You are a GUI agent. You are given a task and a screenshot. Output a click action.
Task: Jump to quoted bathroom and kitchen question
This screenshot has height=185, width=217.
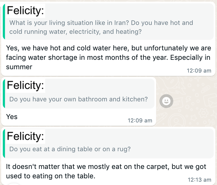[x=79, y=99]
